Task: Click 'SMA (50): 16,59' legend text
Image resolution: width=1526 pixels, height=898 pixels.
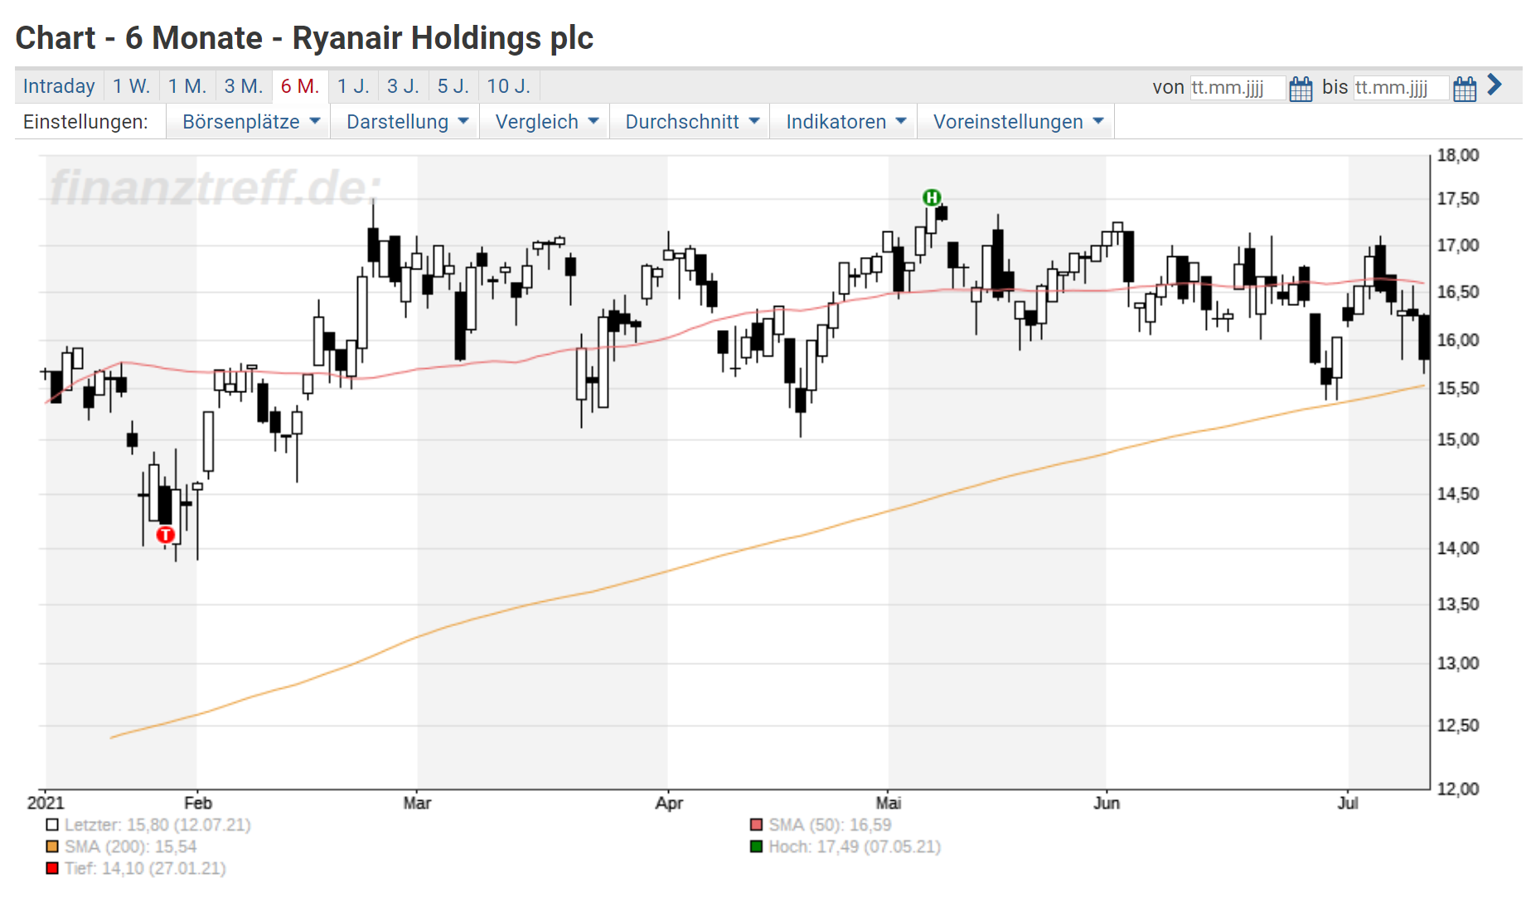Action: pyautogui.click(x=830, y=825)
